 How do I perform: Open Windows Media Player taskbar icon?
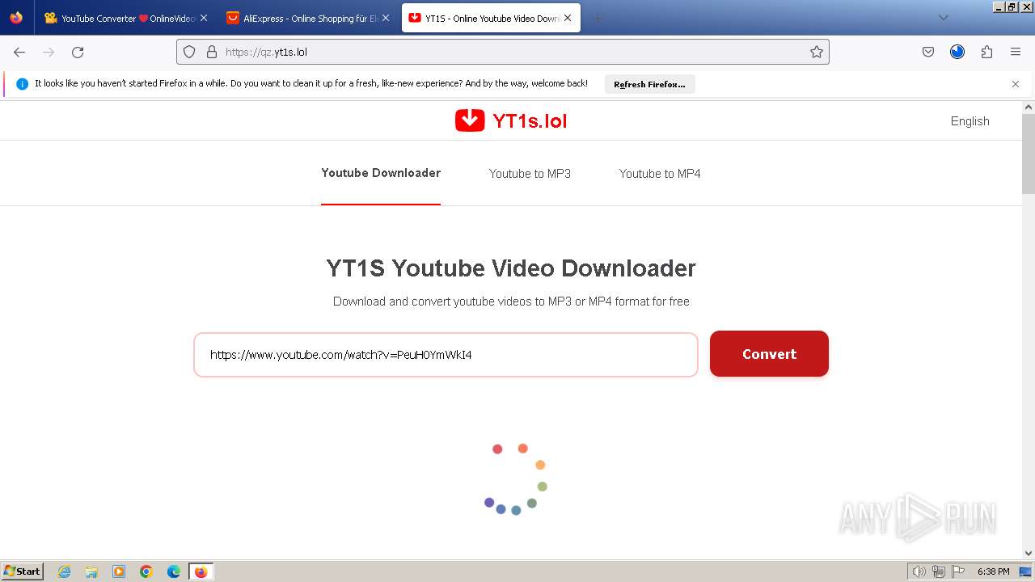point(119,571)
